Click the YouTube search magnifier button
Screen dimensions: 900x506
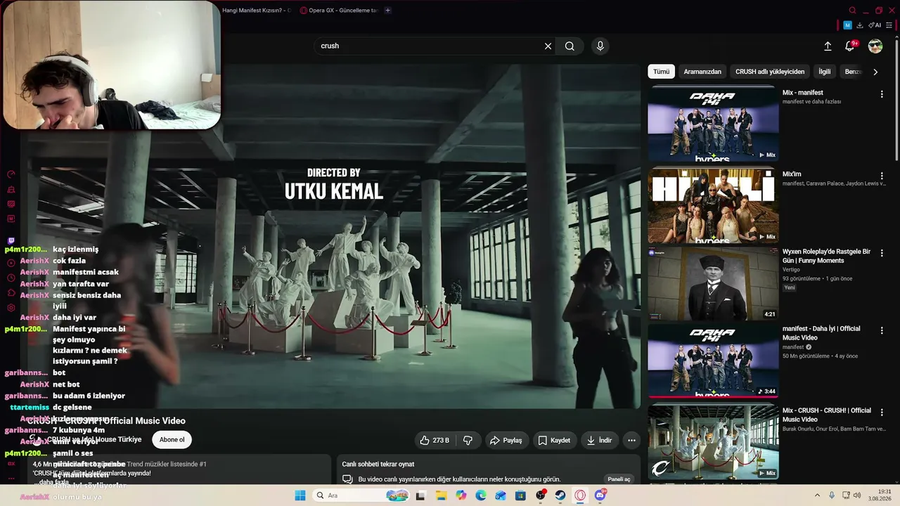coord(570,46)
